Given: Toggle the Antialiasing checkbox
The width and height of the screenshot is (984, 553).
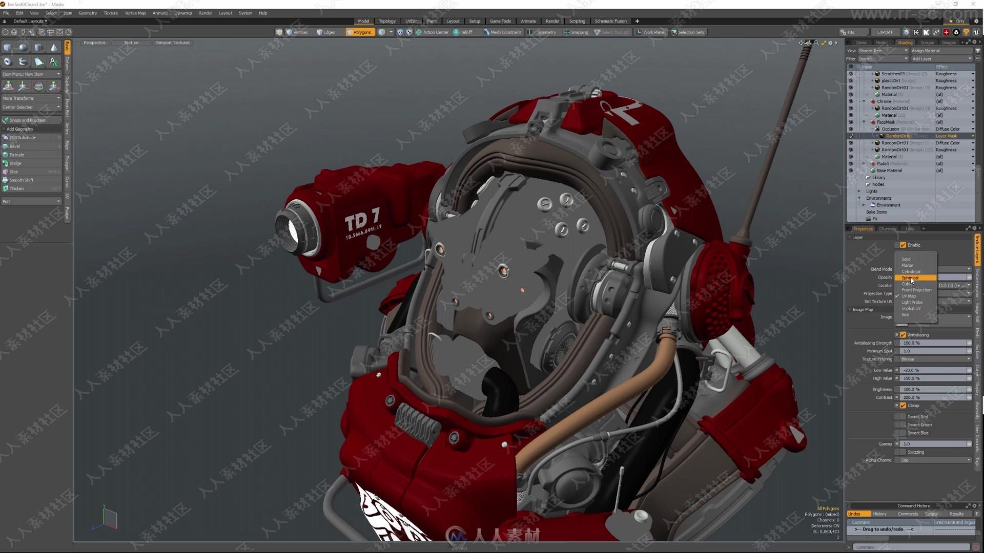Looking at the screenshot, I should (903, 335).
